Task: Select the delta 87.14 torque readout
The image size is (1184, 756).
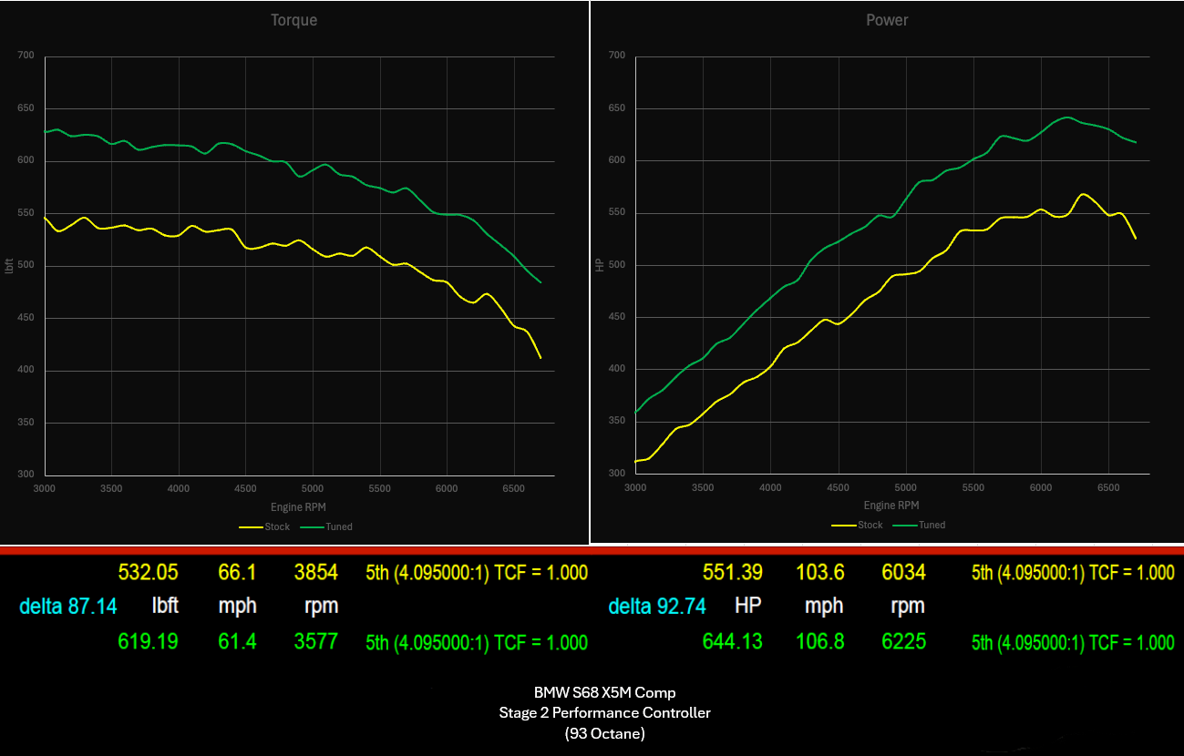Action: 68,606
